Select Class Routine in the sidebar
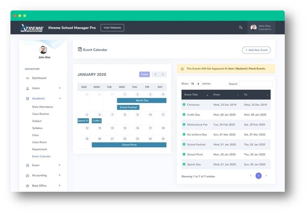Image resolution: width=306 pixels, height=213 pixels. pyautogui.click(x=41, y=114)
